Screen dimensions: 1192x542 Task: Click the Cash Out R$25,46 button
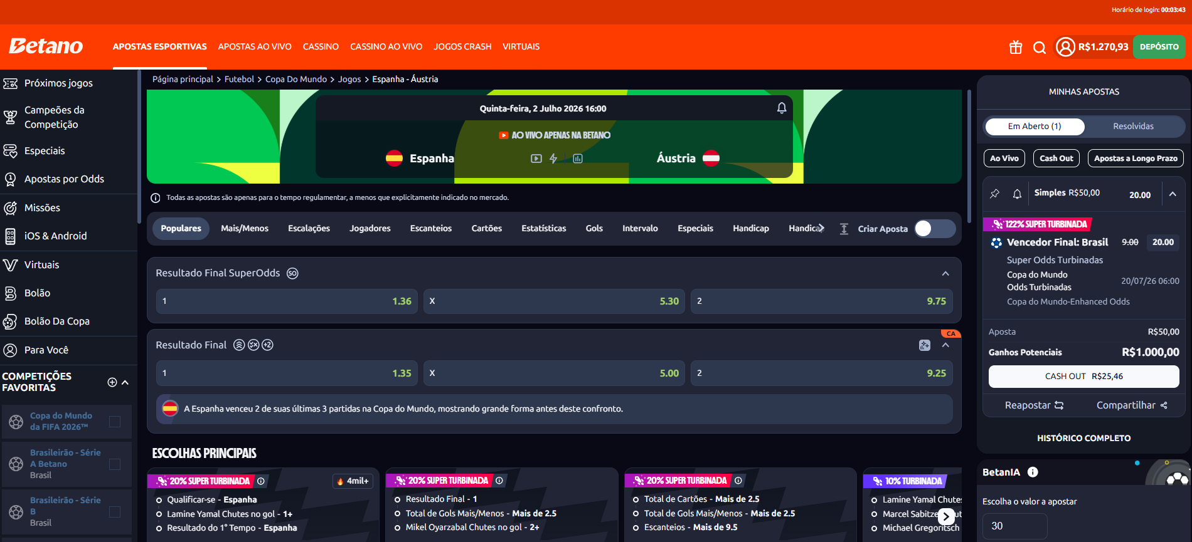coord(1083,377)
